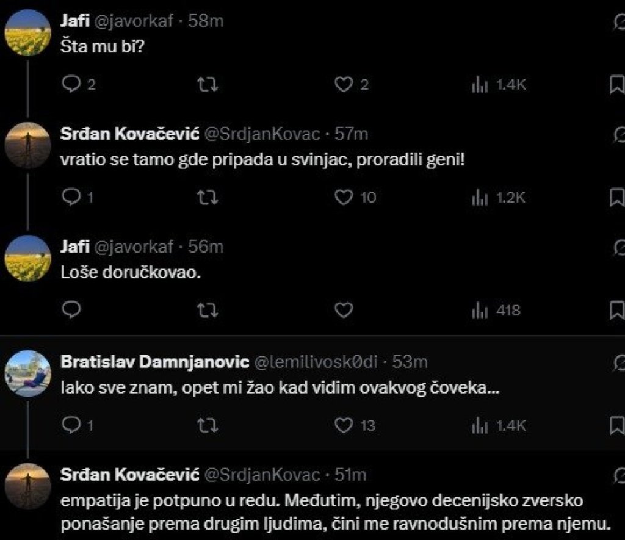View analytics of 1.4K views on Jafi's first tweet
Image resolution: width=625 pixels, height=540 pixels.
[x=480, y=85]
